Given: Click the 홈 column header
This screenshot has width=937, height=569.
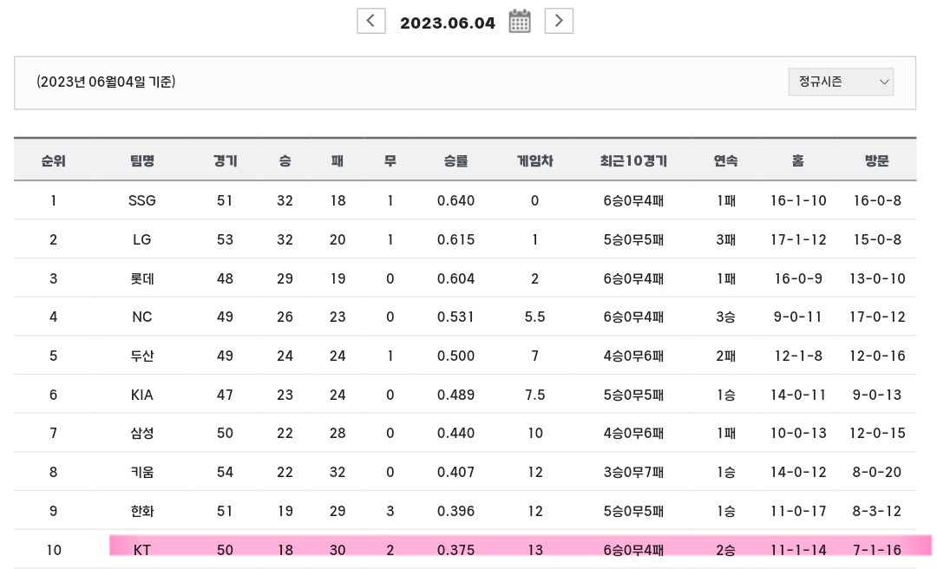Looking at the screenshot, I should point(798,160).
